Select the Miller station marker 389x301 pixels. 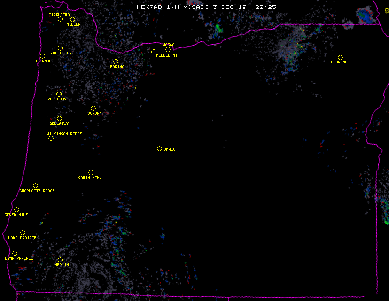coord(72,20)
